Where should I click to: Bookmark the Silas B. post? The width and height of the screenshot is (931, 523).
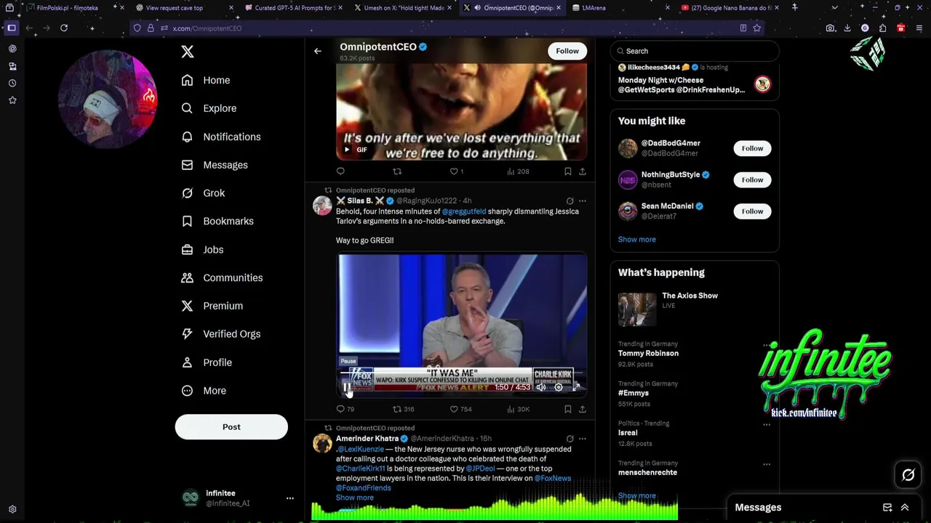567,409
